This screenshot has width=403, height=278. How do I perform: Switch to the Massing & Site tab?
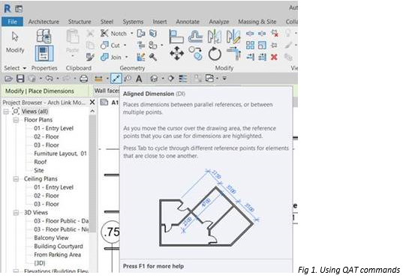(257, 22)
